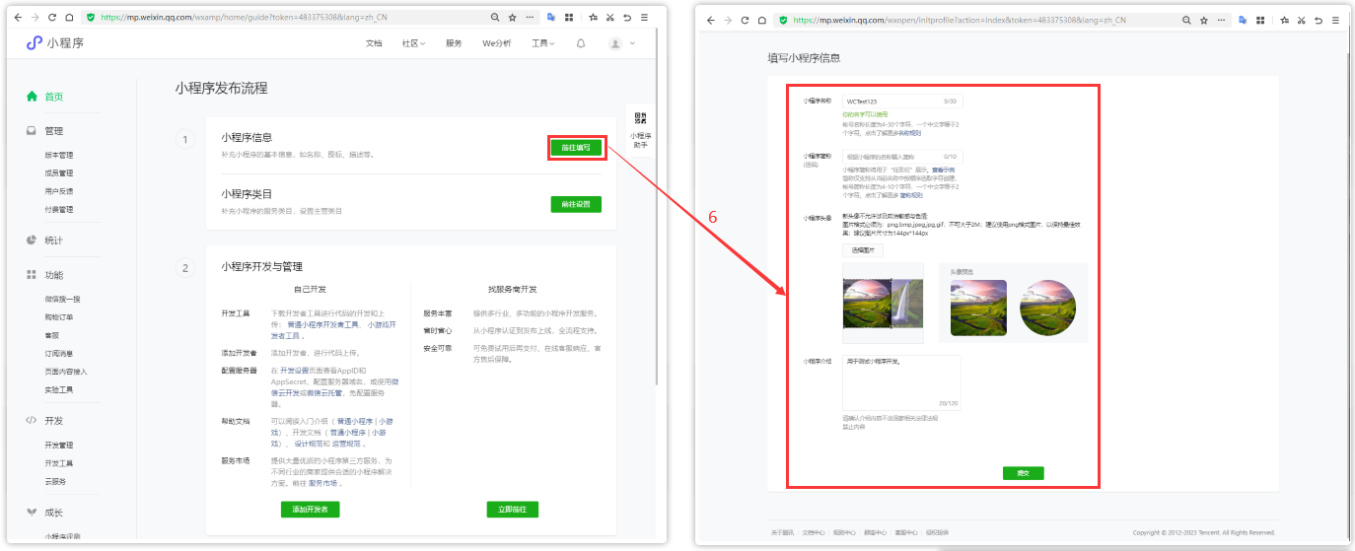
Task: Click the landscape image cropping preview
Action: click(x=884, y=303)
